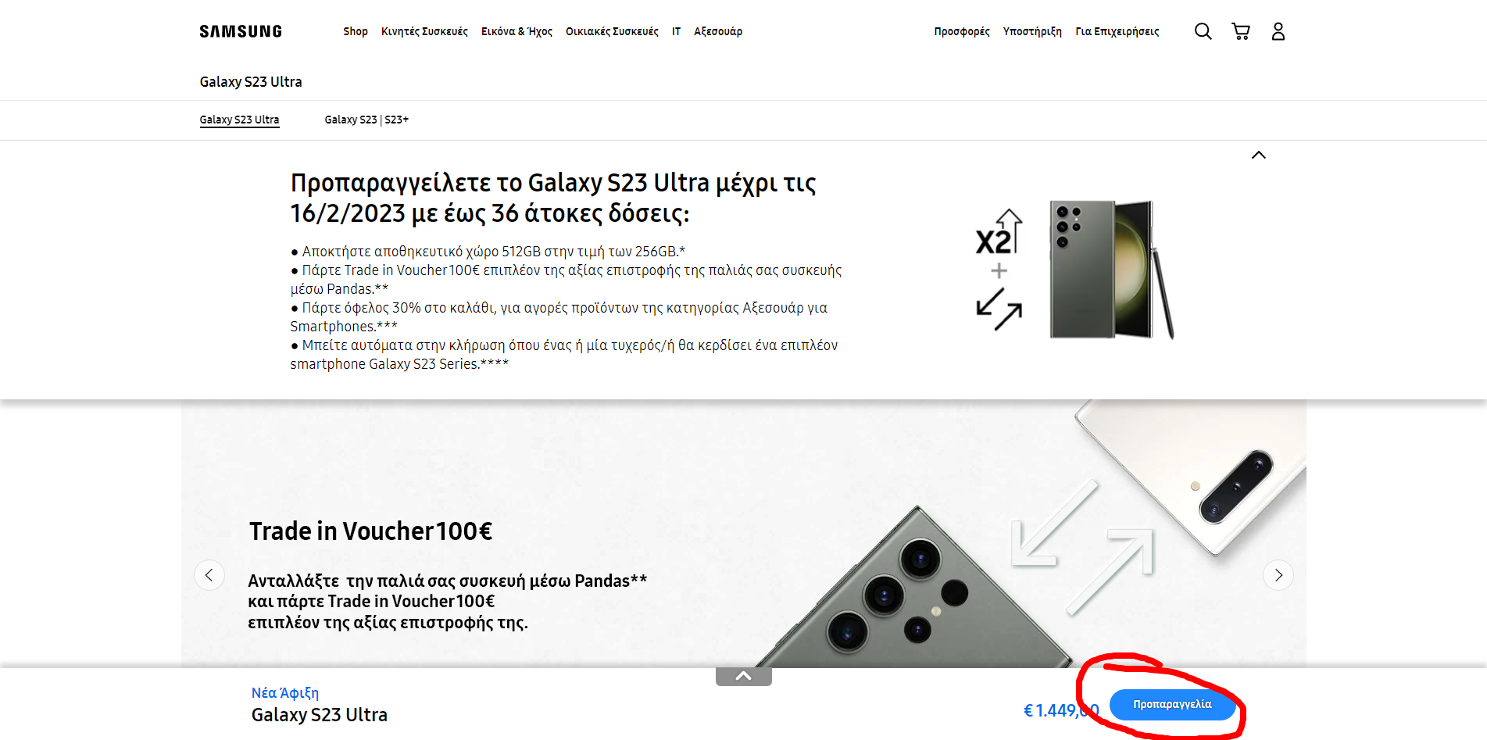Expand the bottom bar gray chevron tab
This screenshot has height=740, width=1487.
point(744,676)
